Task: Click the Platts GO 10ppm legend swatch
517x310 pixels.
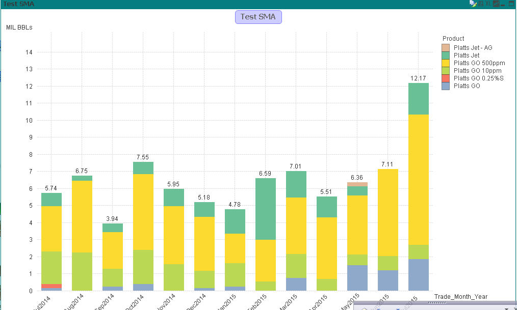Action: (x=446, y=70)
